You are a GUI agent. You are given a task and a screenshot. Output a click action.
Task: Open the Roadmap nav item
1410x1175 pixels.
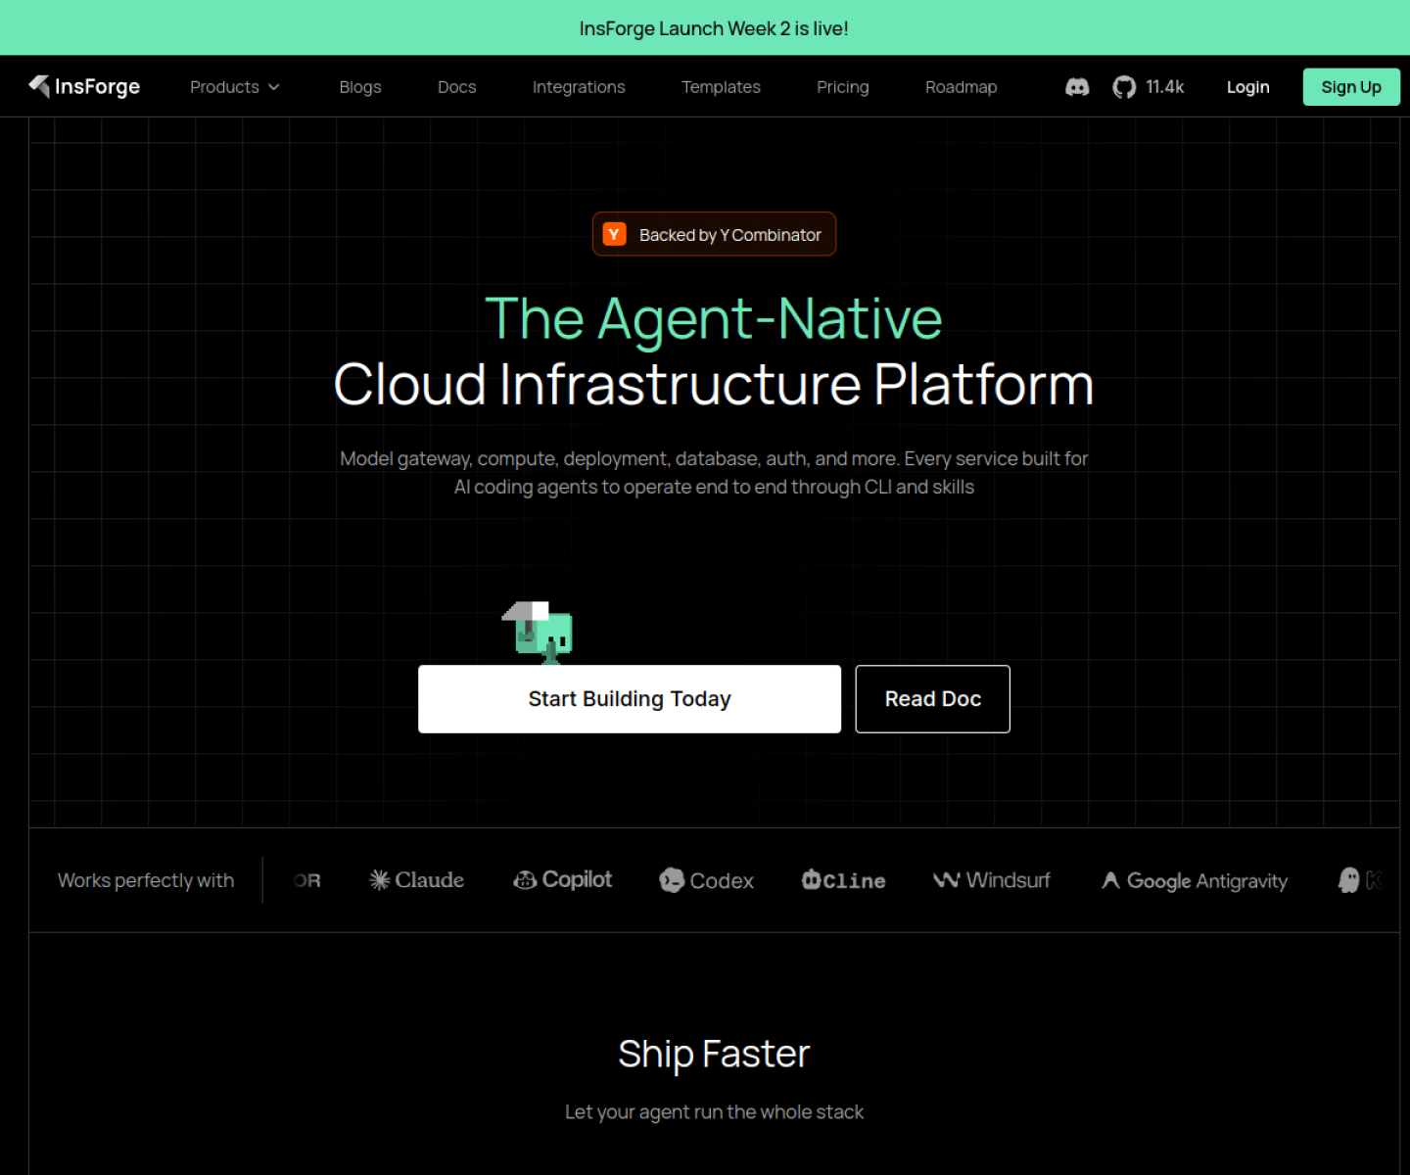pos(961,87)
